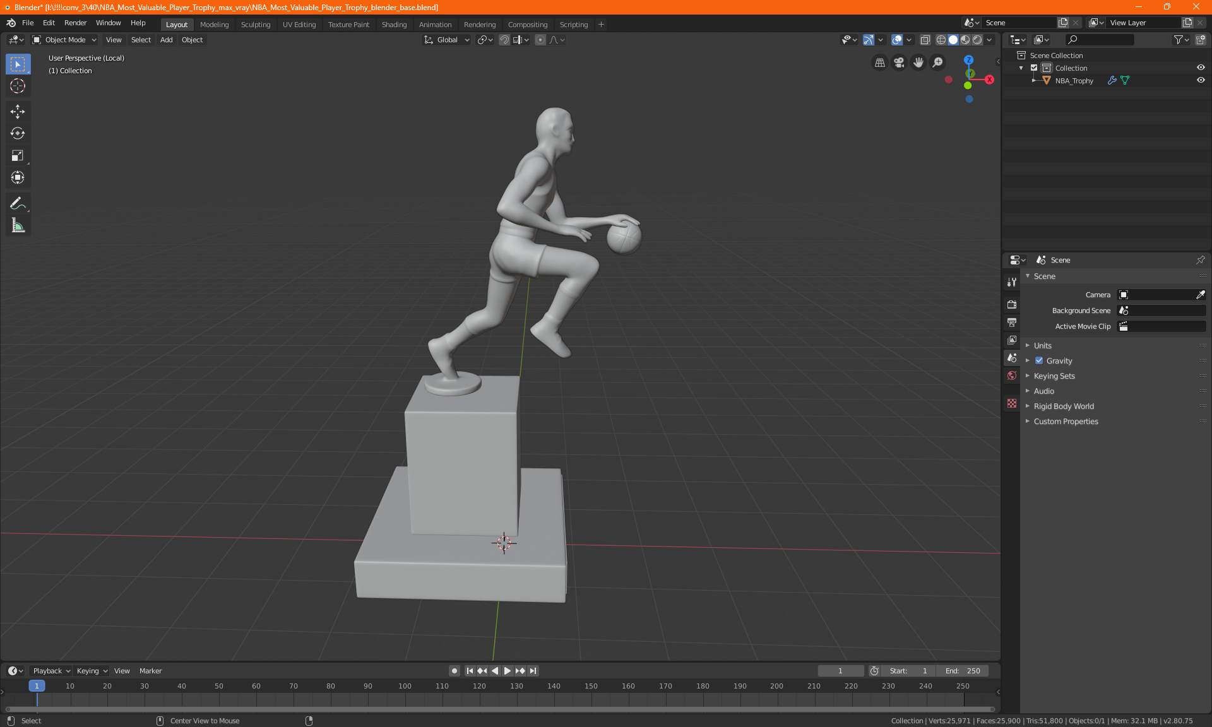Image resolution: width=1212 pixels, height=727 pixels.
Task: Open the World properties tab
Action: [1012, 375]
